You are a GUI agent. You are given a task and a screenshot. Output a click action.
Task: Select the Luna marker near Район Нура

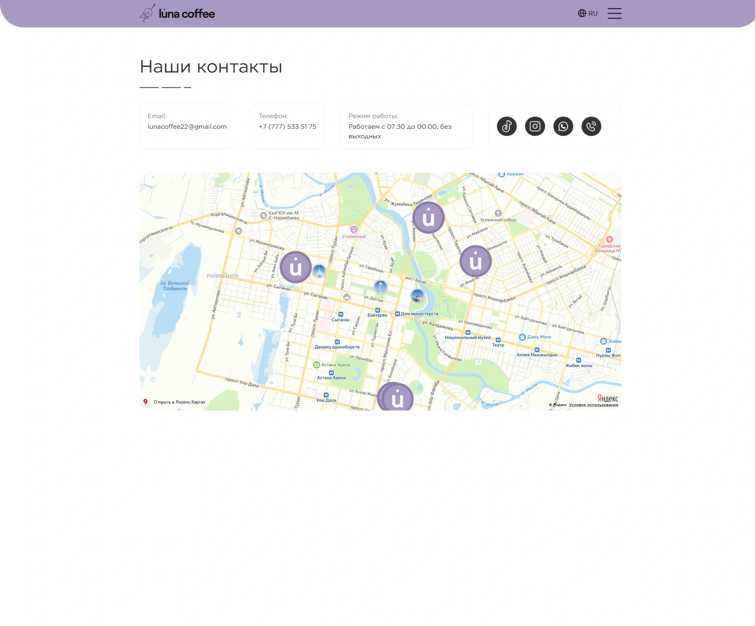pyautogui.click(x=295, y=267)
